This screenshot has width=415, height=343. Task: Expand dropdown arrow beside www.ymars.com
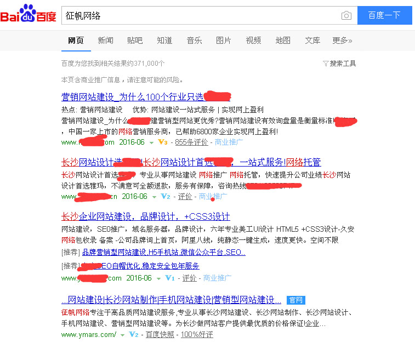(x=122, y=335)
